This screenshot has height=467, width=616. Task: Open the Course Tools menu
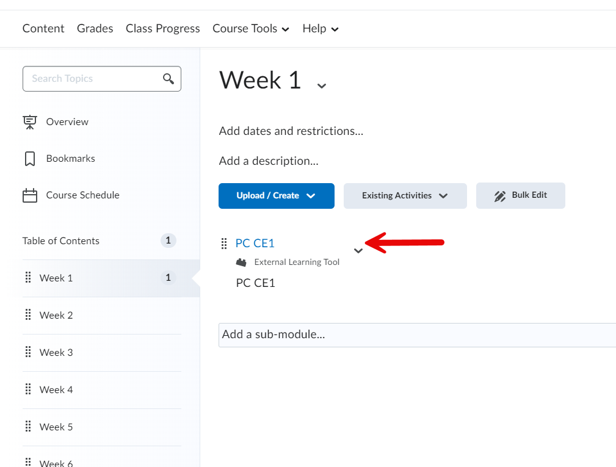coord(250,29)
